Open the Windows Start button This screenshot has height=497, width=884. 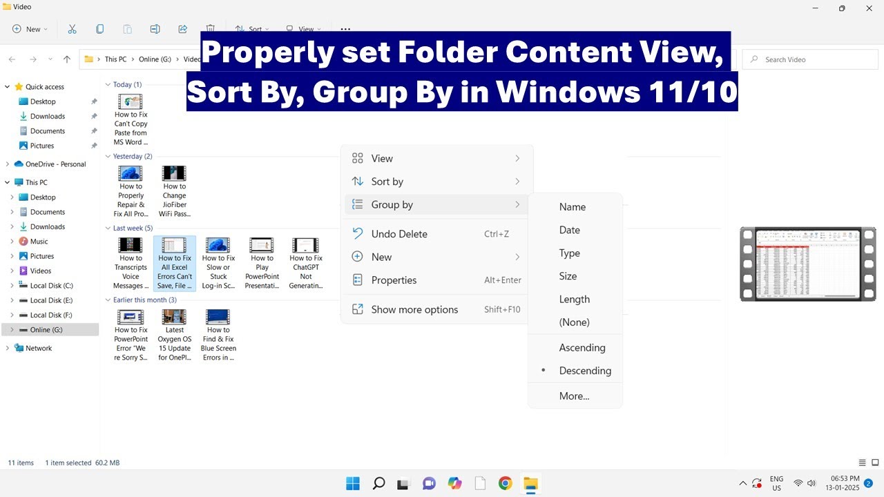coord(352,483)
